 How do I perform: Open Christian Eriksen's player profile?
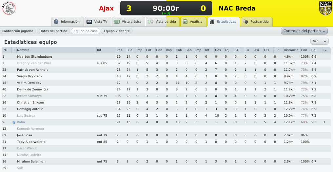30,103
